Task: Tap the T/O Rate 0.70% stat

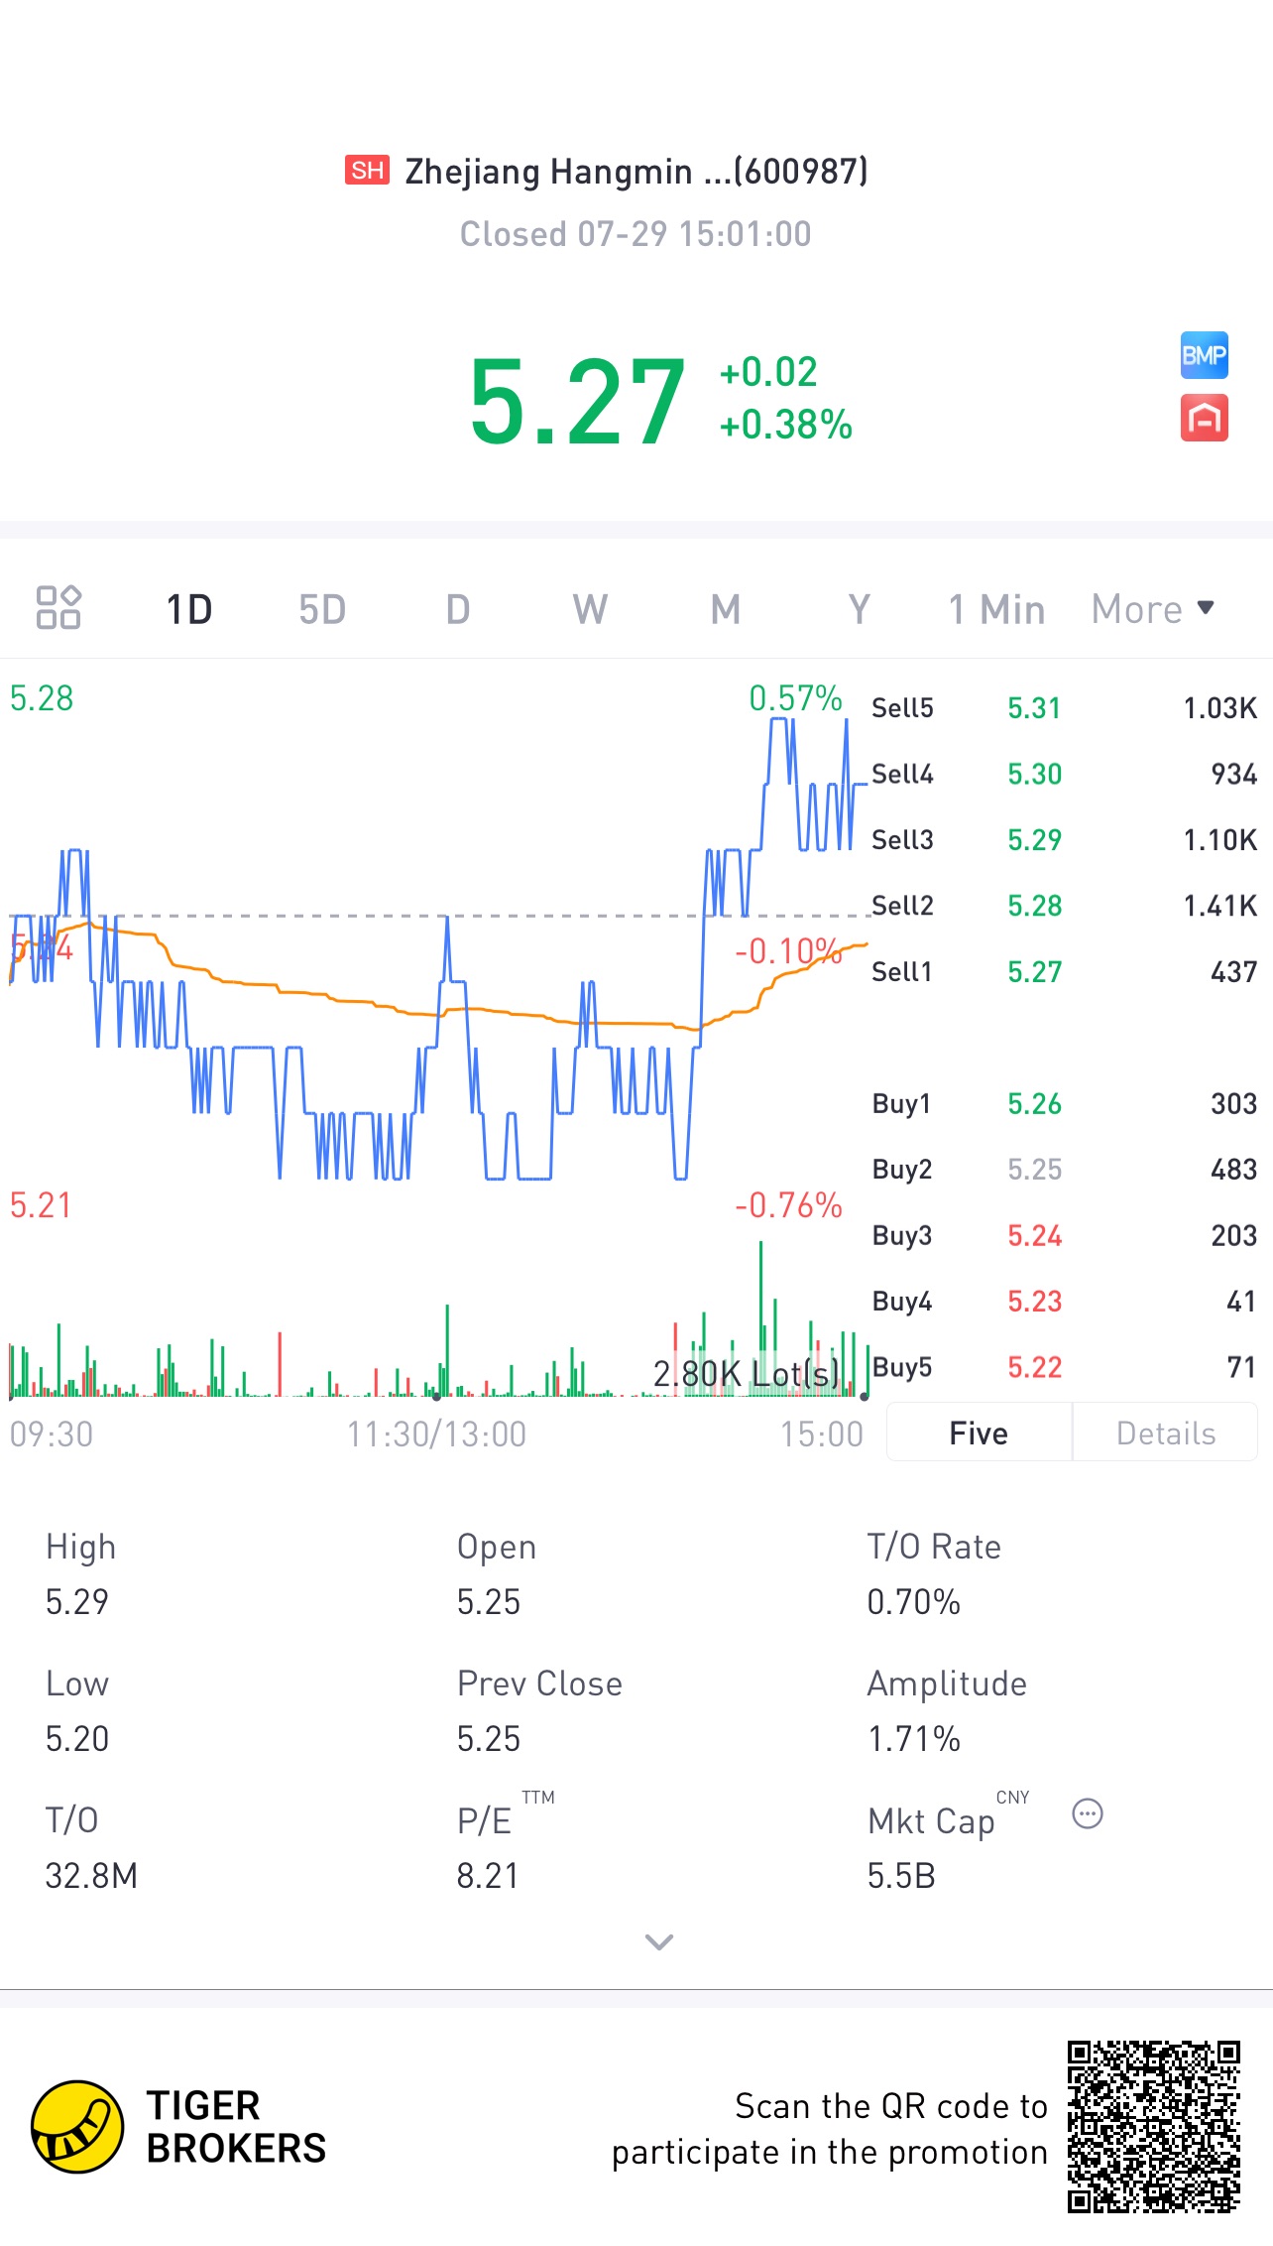Action: coord(934,1574)
